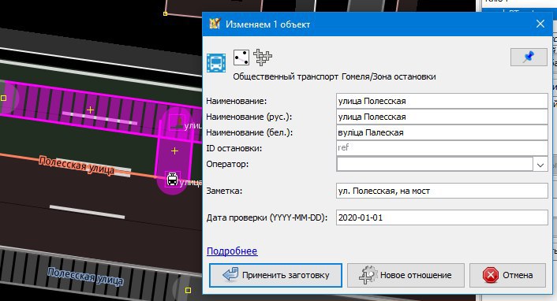Close the 'Изменяем 1 объект' dialog
Image resolution: width=557 pixels, height=301 pixels.
point(540,24)
